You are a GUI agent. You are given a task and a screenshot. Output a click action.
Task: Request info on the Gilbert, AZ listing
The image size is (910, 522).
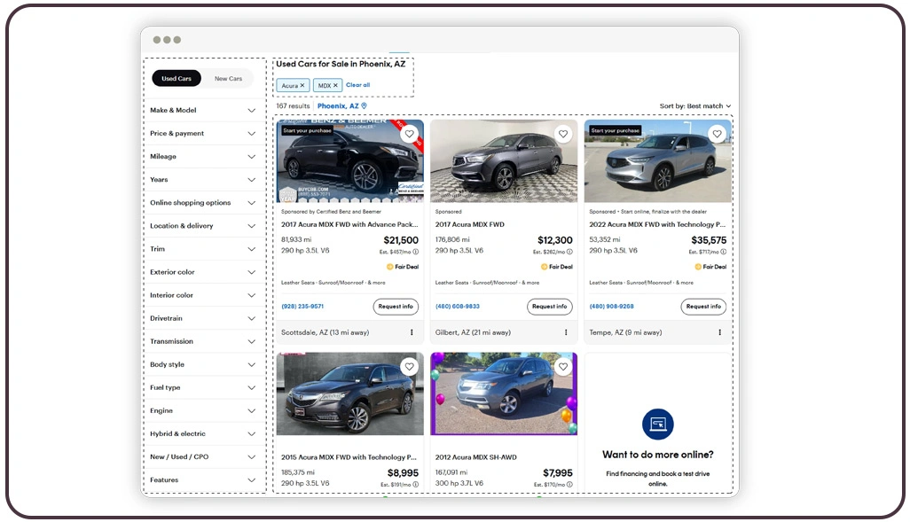click(x=549, y=307)
